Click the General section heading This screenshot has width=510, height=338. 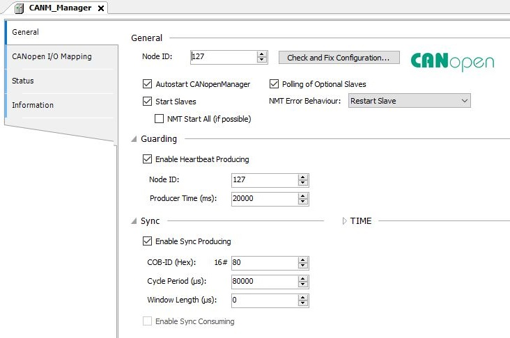pyautogui.click(x=147, y=38)
